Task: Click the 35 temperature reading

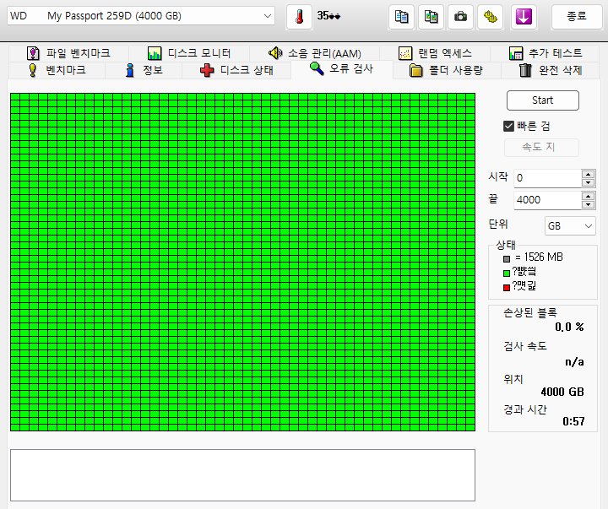Action: [x=328, y=16]
